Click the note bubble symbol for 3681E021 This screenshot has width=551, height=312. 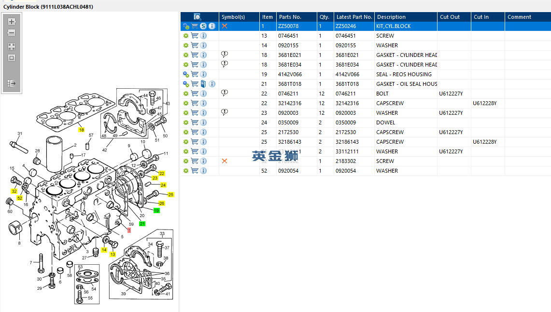(x=224, y=55)
